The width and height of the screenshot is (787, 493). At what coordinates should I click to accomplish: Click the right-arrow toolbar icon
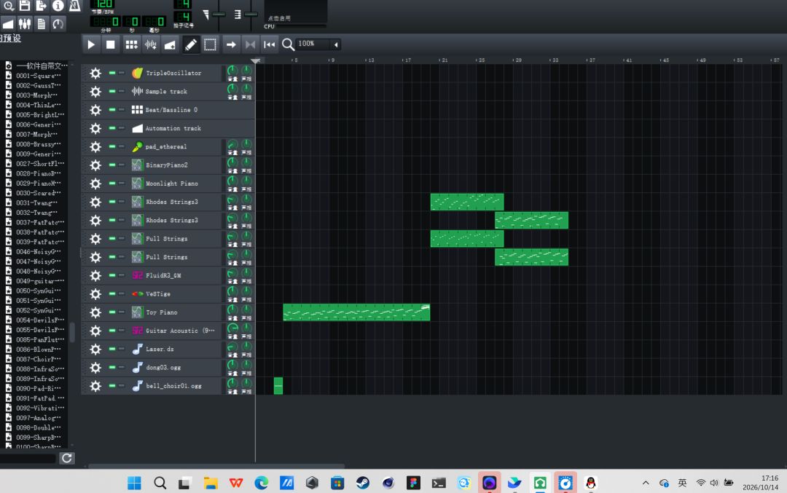pyautogui.click(x=231, y=44)
